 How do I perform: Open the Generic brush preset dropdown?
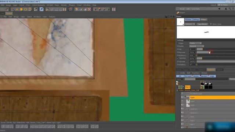190,24
